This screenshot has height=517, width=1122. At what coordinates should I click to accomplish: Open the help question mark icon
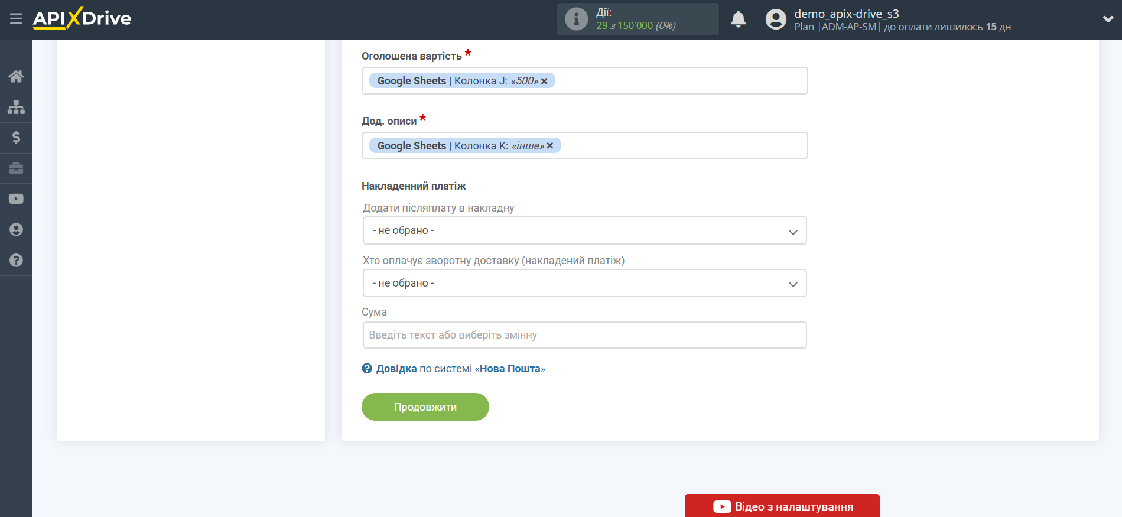(16, 261)
